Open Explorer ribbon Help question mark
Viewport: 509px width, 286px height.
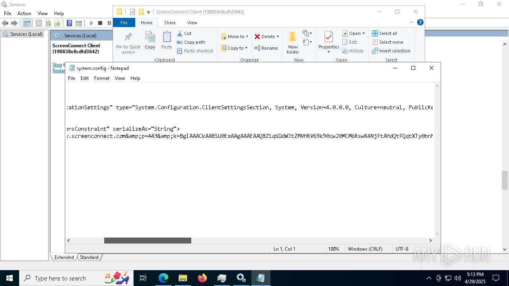[420, 22]
